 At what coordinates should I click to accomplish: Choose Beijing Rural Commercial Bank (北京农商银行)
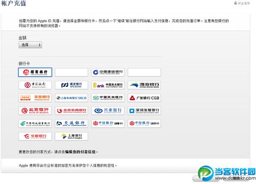click(x=72, y=110)
